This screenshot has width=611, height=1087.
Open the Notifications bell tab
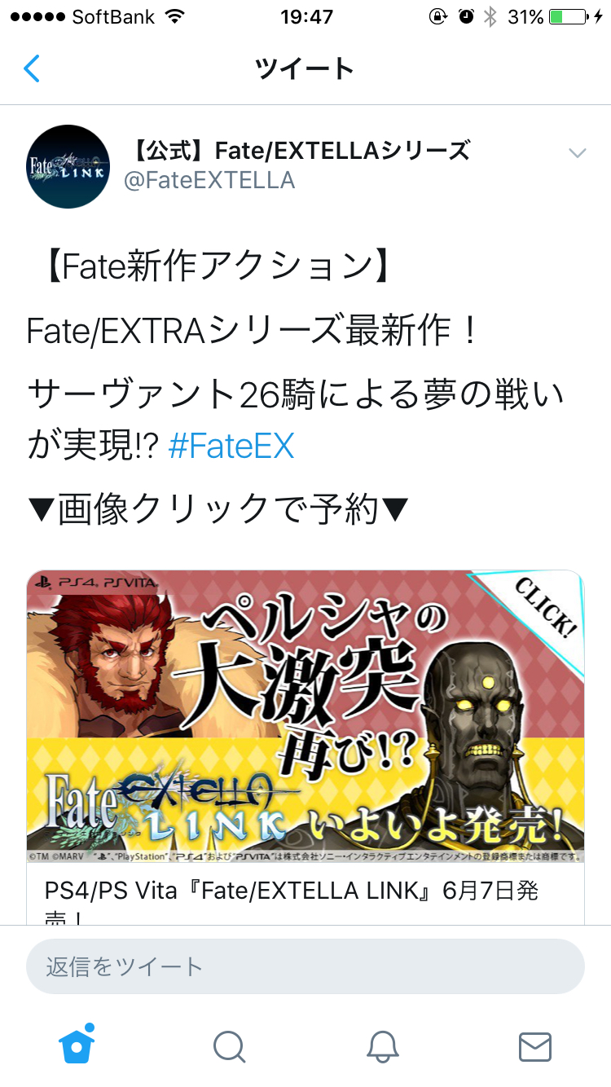click(382, 1046)
